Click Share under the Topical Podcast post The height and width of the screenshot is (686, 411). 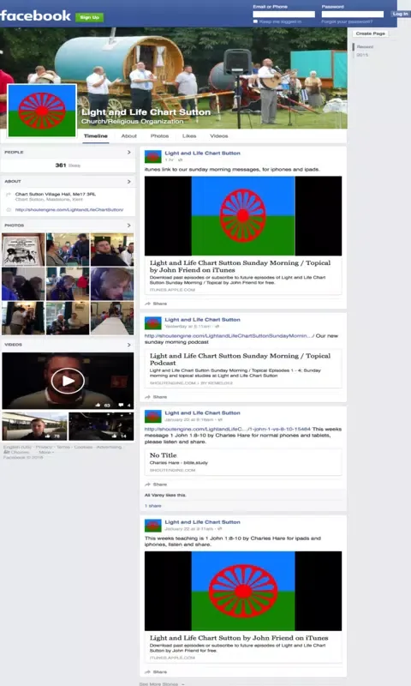pos(160,397)
